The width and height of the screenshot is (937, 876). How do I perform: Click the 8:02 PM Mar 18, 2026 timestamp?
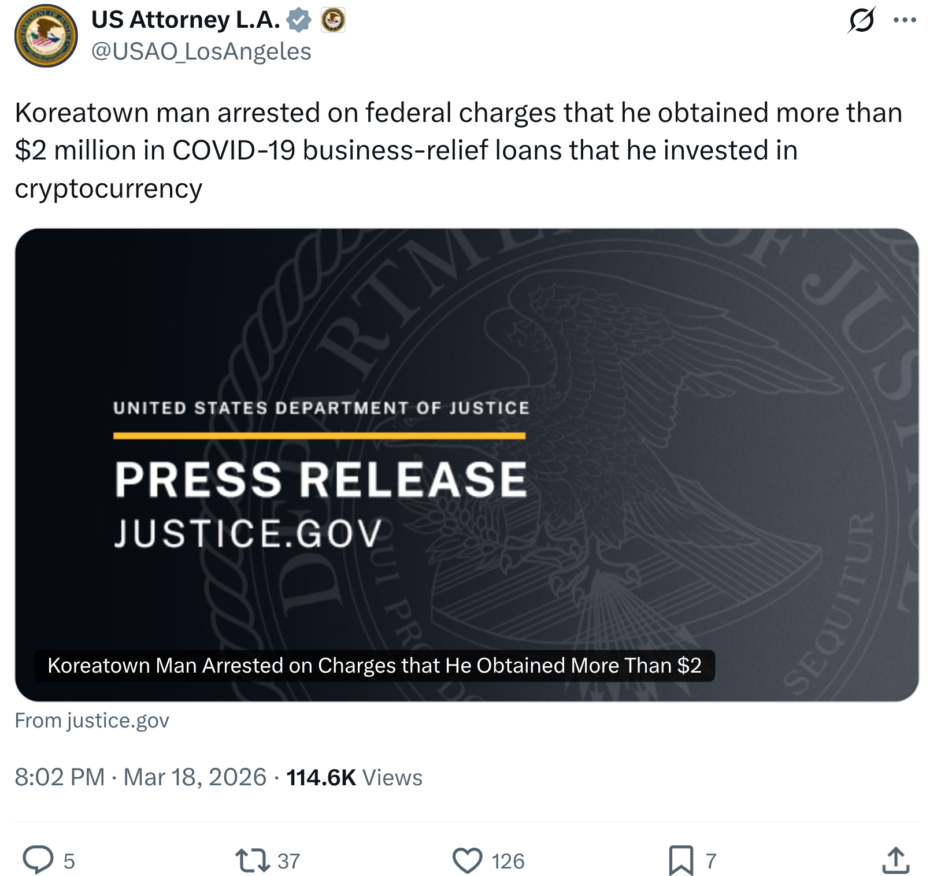(140, 777)
